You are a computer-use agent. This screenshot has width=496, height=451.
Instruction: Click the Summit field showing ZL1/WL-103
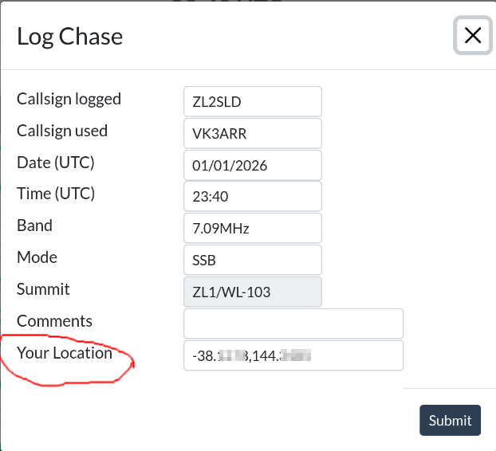point(252,292)
